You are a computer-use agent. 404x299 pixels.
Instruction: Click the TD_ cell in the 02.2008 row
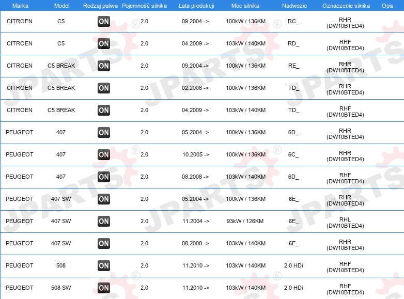[294, 88]
